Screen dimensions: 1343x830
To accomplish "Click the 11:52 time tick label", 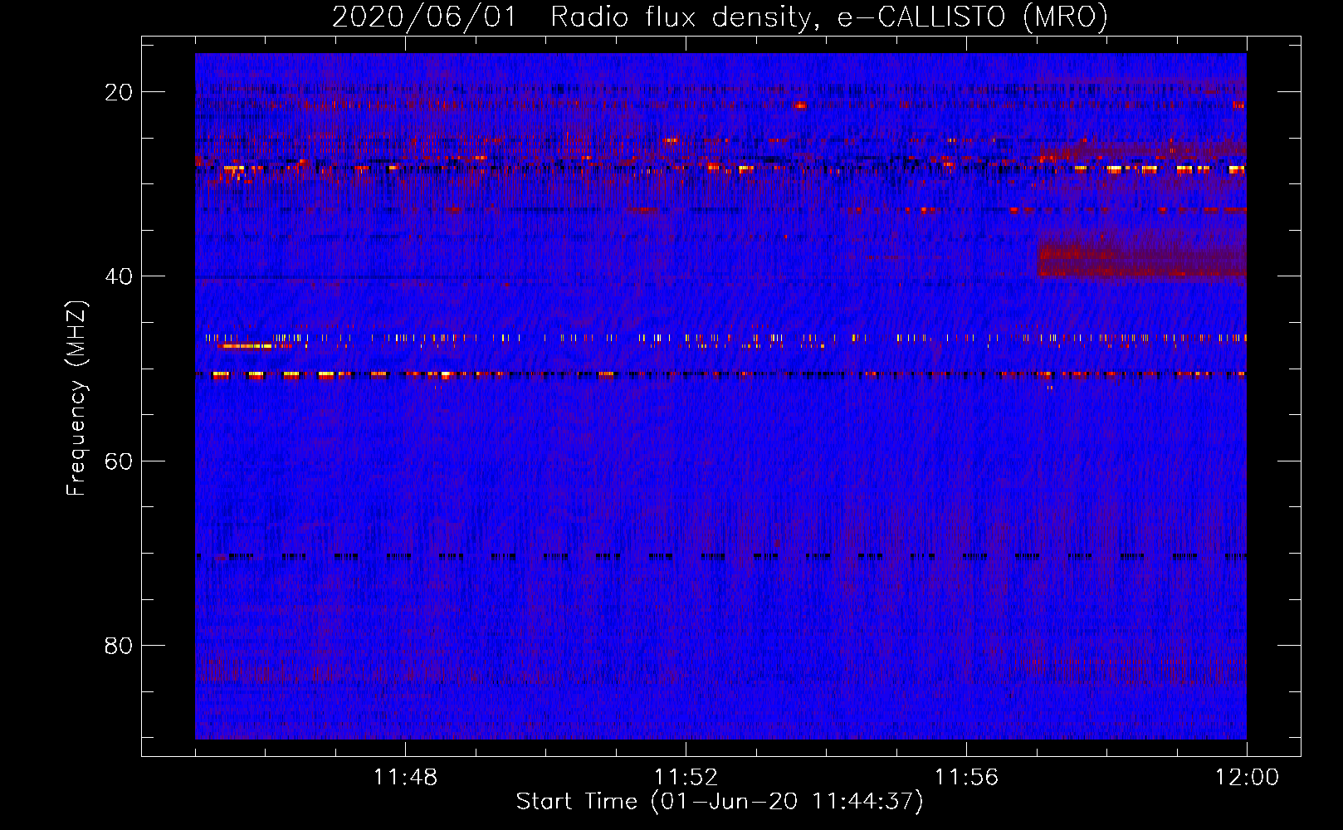I will tap(686, 778).
